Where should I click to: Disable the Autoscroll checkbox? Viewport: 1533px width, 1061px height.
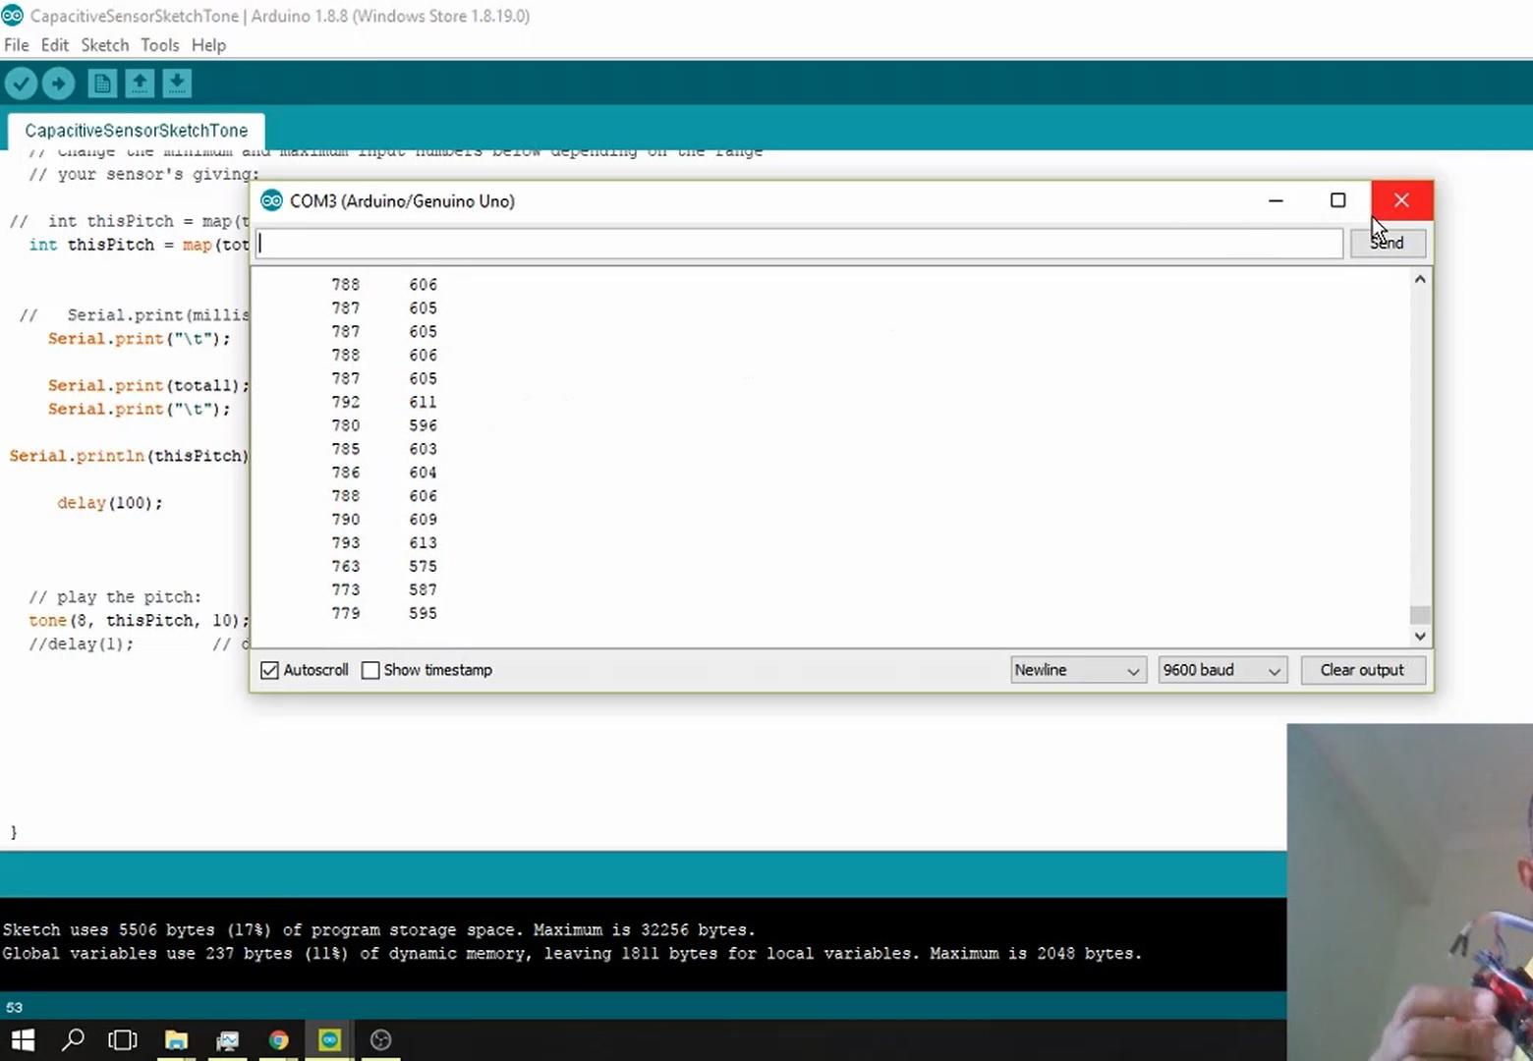pos(269,670)
